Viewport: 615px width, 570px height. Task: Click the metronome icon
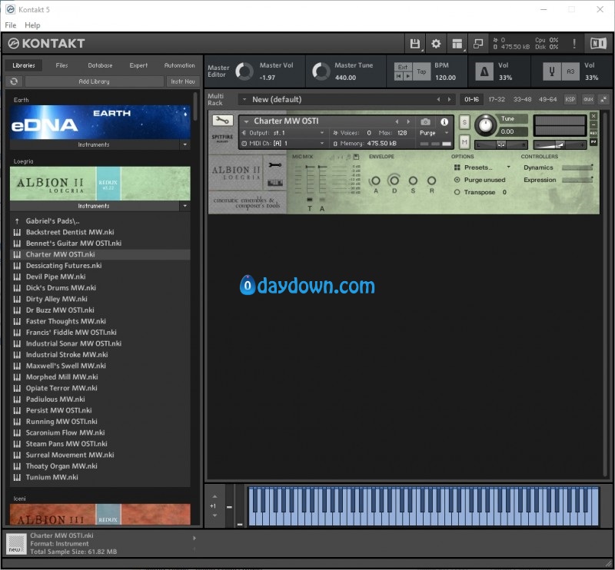[x=484, y=71]
